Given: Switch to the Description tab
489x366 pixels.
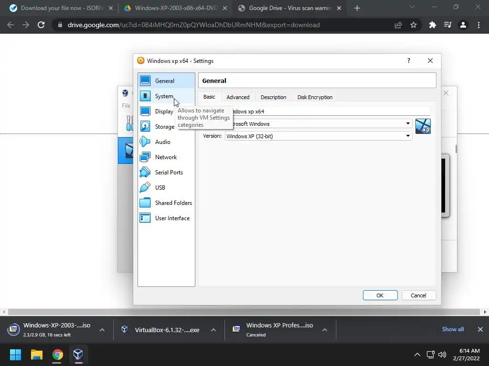Looking at the screenshot, I should (274, 97).
